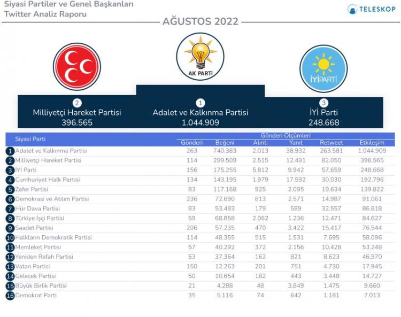Click the AĞUSTOS 2022 title
The width and height of the screenshot is (401, 317).
pos(200,21)
